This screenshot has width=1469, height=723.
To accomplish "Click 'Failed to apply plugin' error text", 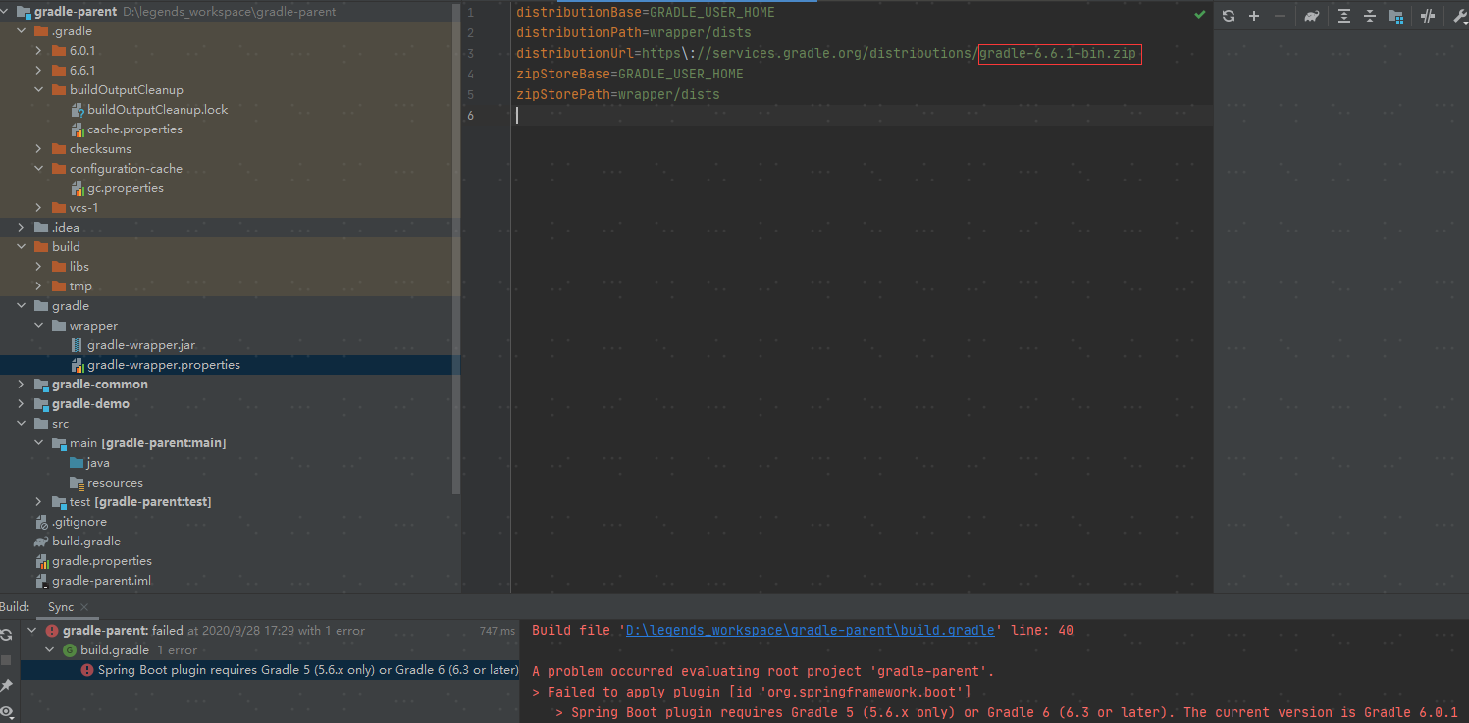I will click(x=759, y=692).
